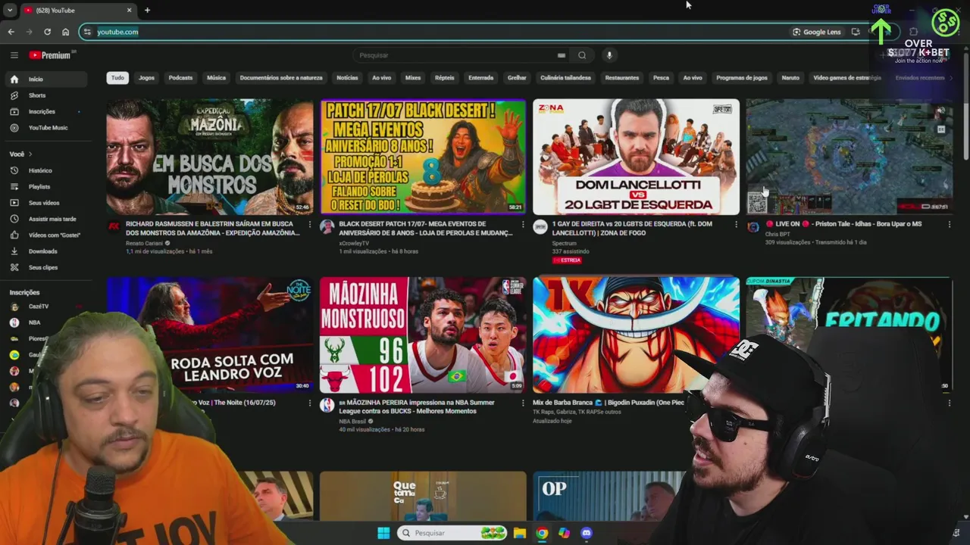The width and height of the screenshot is (970, 545).
Task: Open Playlists in the sidebar
Action: click(45, 186)
